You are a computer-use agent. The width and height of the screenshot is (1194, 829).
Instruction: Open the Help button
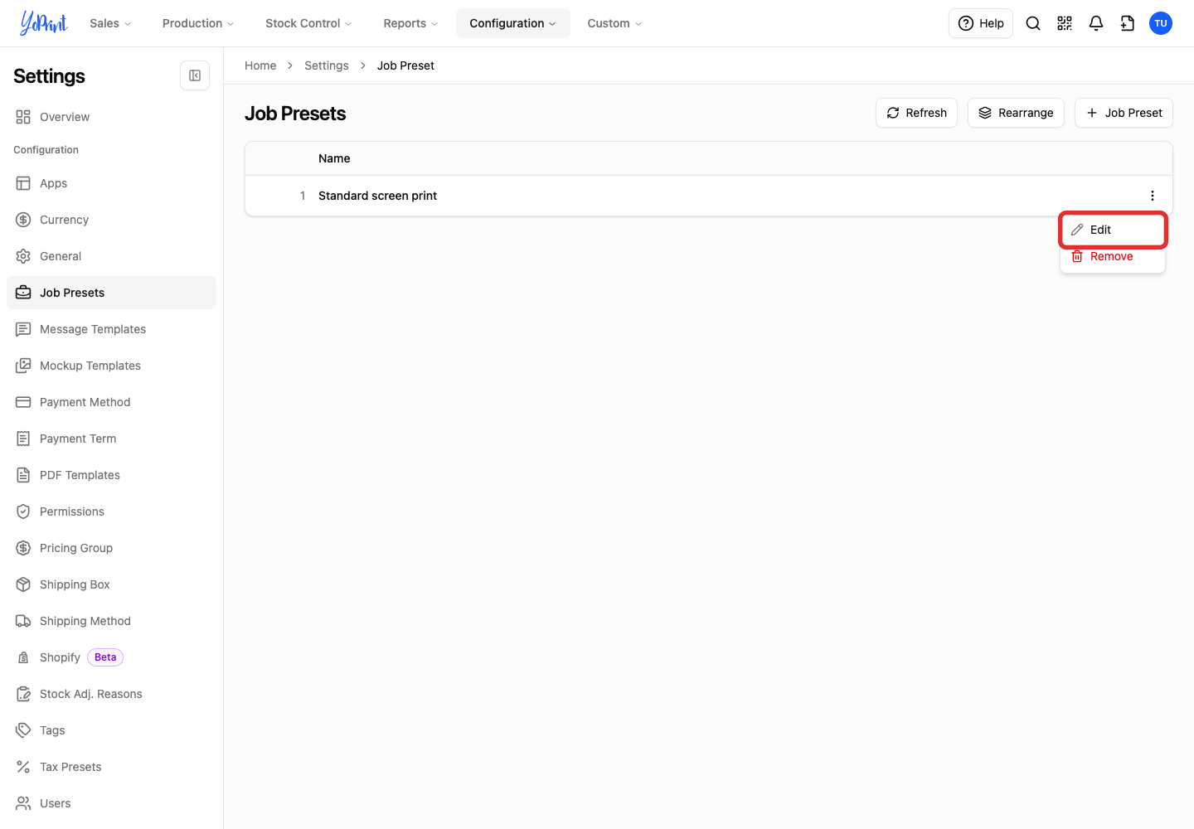click(x=981, y=23)
